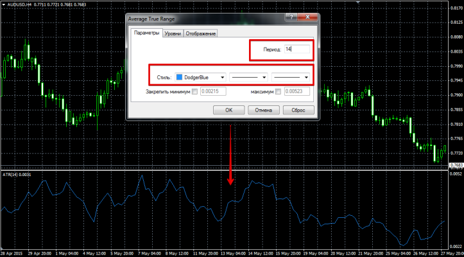Click the Отмена button
The image size is (464, 257).
[x=264, y=110]
